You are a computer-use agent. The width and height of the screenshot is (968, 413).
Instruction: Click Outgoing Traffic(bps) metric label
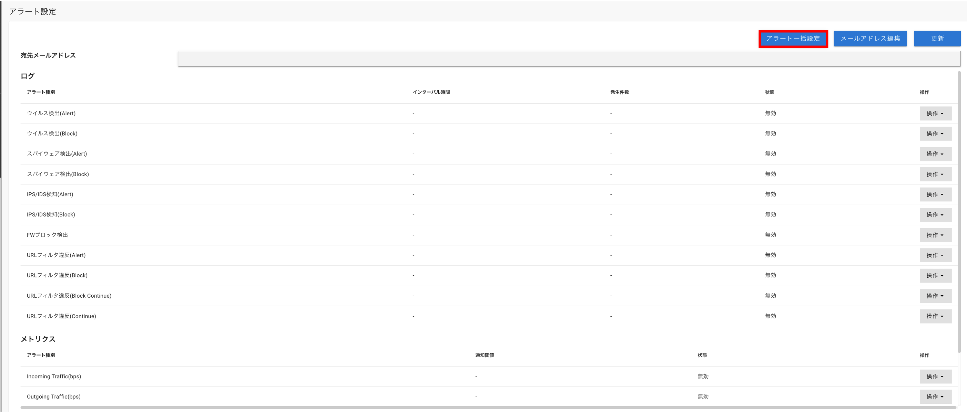pyautogui.click(x=54, y=397)
